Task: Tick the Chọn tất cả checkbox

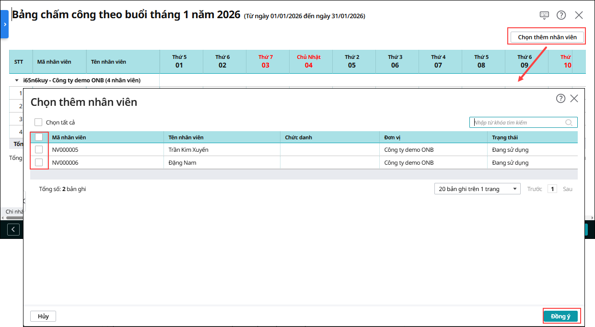Action: (38, 123)
